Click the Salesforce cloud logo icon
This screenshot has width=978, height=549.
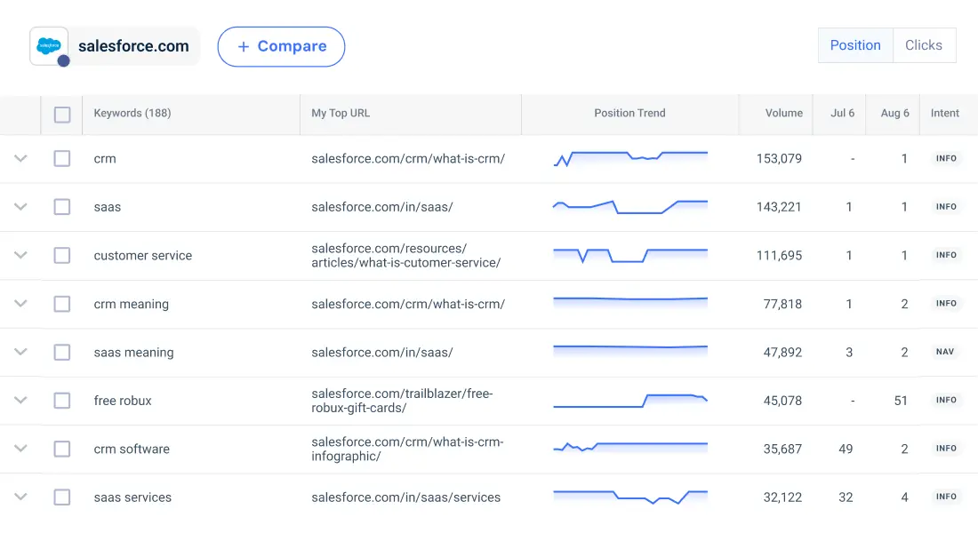(49, 45)
